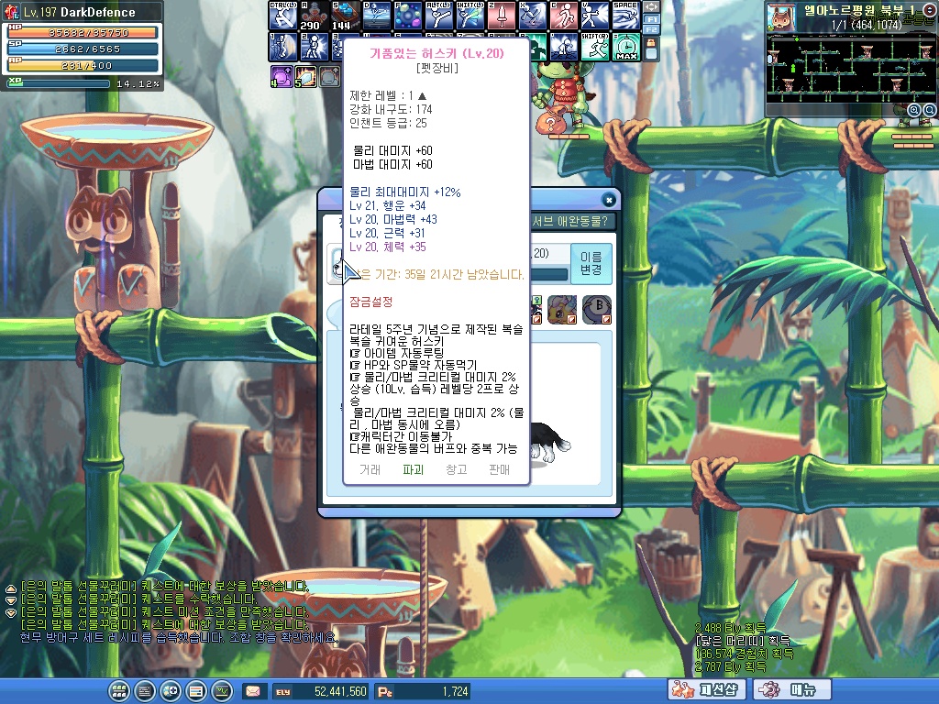Switch quick slots to F2 page
Image resolution: width=939 pixels, height=704 pixels.
652,28
